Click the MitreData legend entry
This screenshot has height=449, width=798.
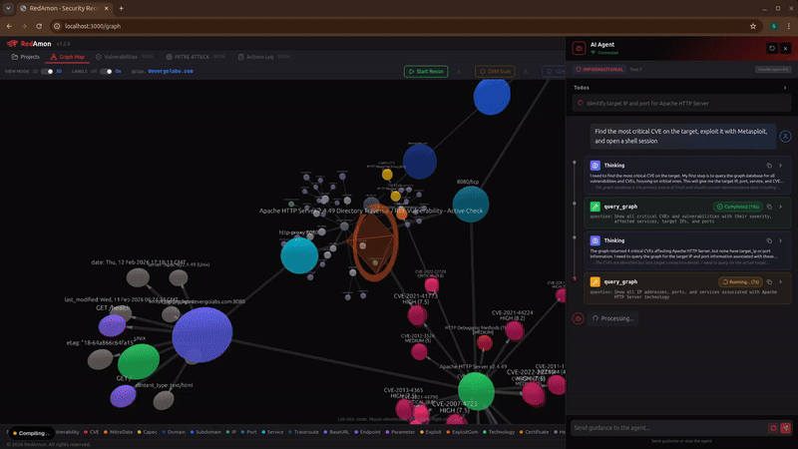tap(118, 432)
